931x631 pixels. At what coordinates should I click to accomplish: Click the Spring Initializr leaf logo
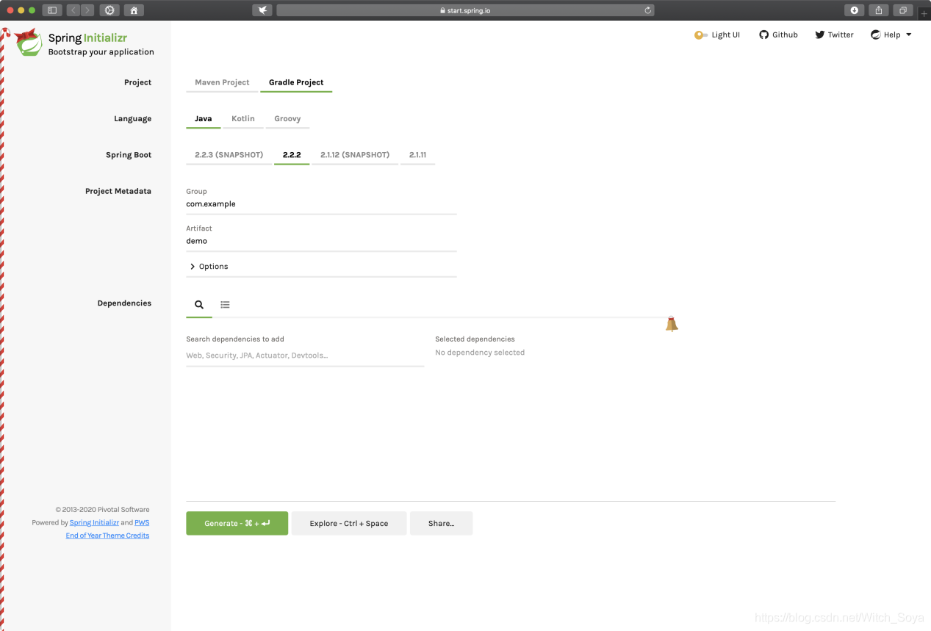29,43
